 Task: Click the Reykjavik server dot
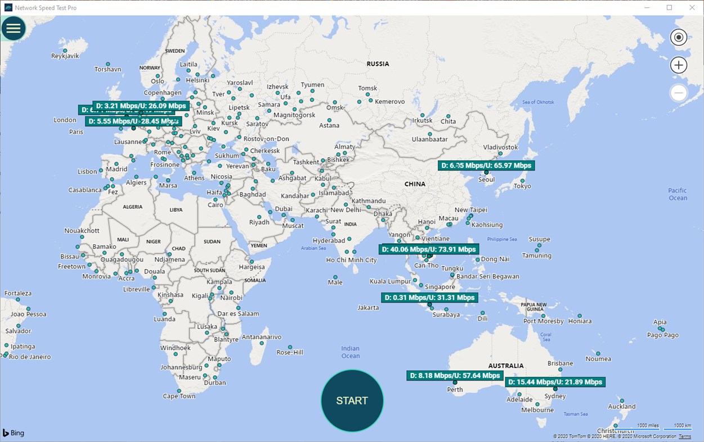(x=65, y=50)
